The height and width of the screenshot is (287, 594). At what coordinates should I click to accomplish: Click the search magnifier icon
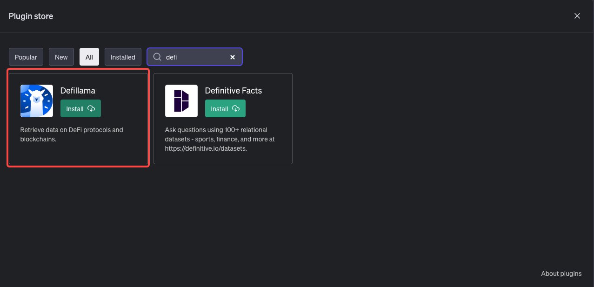157,57
